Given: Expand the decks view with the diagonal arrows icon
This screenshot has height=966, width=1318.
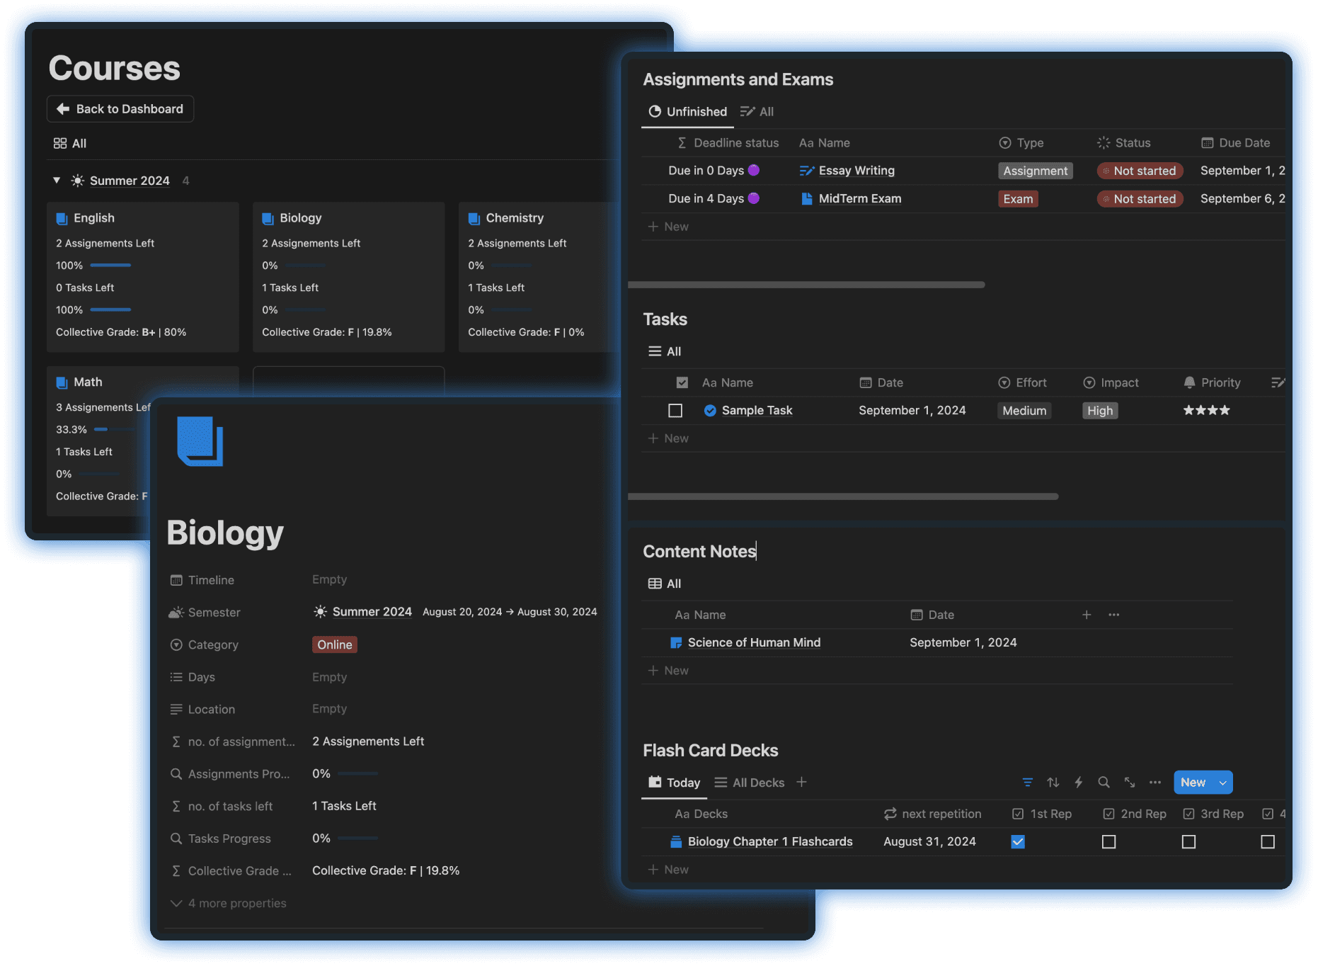Looking at the screenshot, I should (1130, 783).
